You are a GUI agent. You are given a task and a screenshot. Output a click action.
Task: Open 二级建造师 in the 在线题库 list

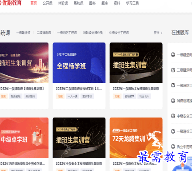184,70
